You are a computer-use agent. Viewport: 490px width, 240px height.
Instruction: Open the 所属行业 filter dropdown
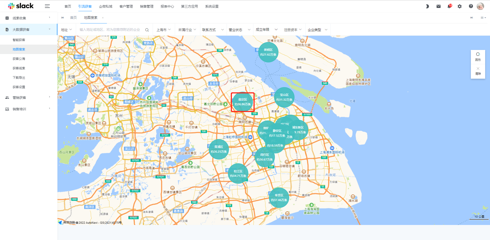(187, 30)
